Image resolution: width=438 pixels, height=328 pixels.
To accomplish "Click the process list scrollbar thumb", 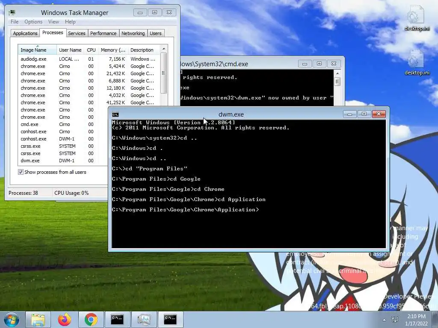I will click(x=164, y=73).
